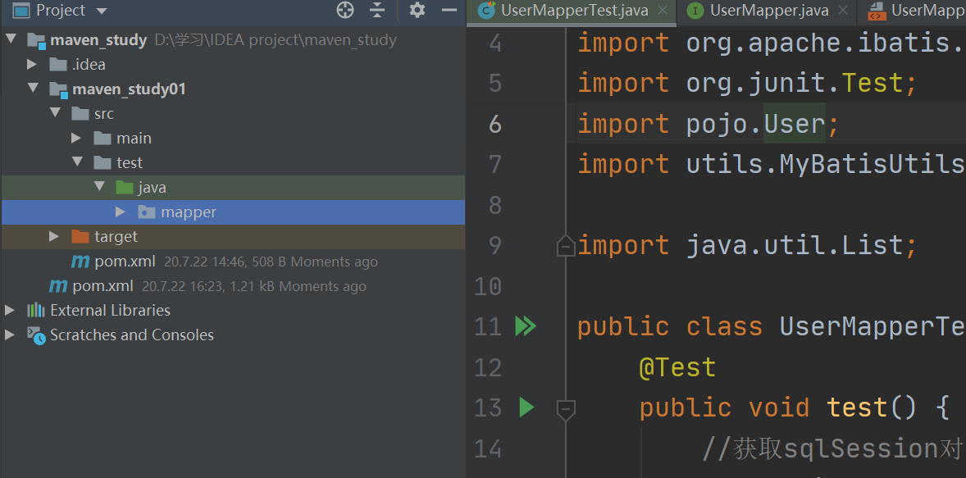The width and height of the screenshot is (966, 478).
Task: Collapse the test() method fold marker
Action: [566, 407]
